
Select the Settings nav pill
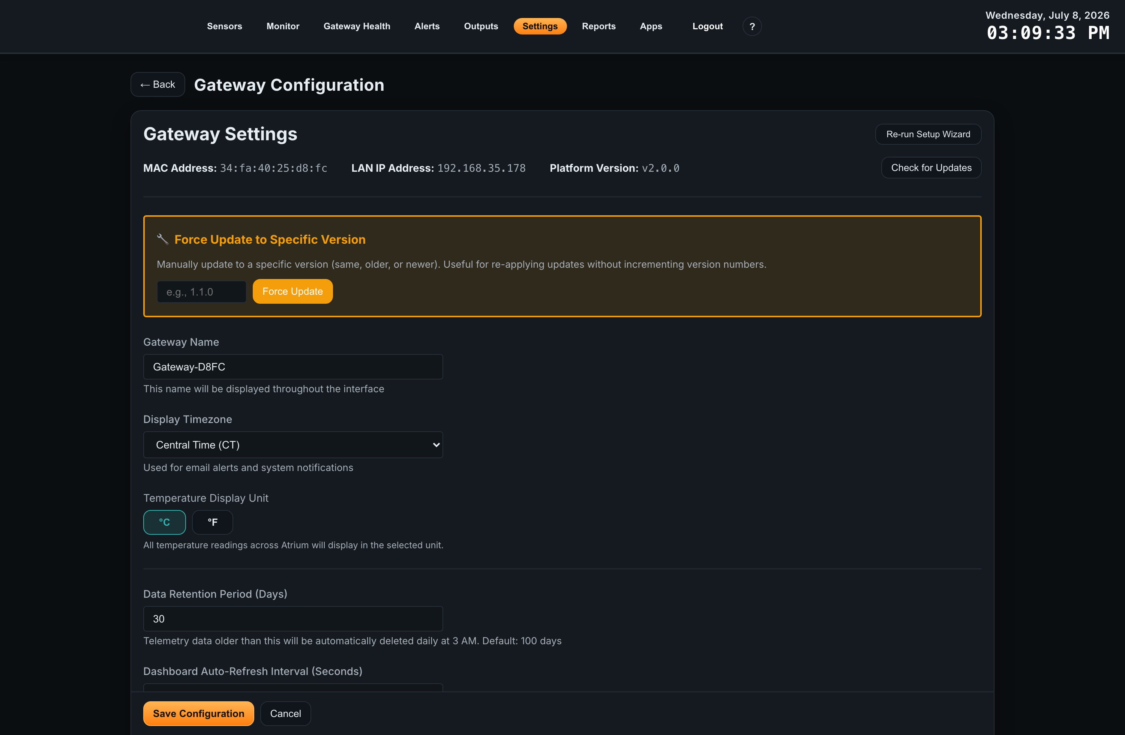(x=540, y=27)
